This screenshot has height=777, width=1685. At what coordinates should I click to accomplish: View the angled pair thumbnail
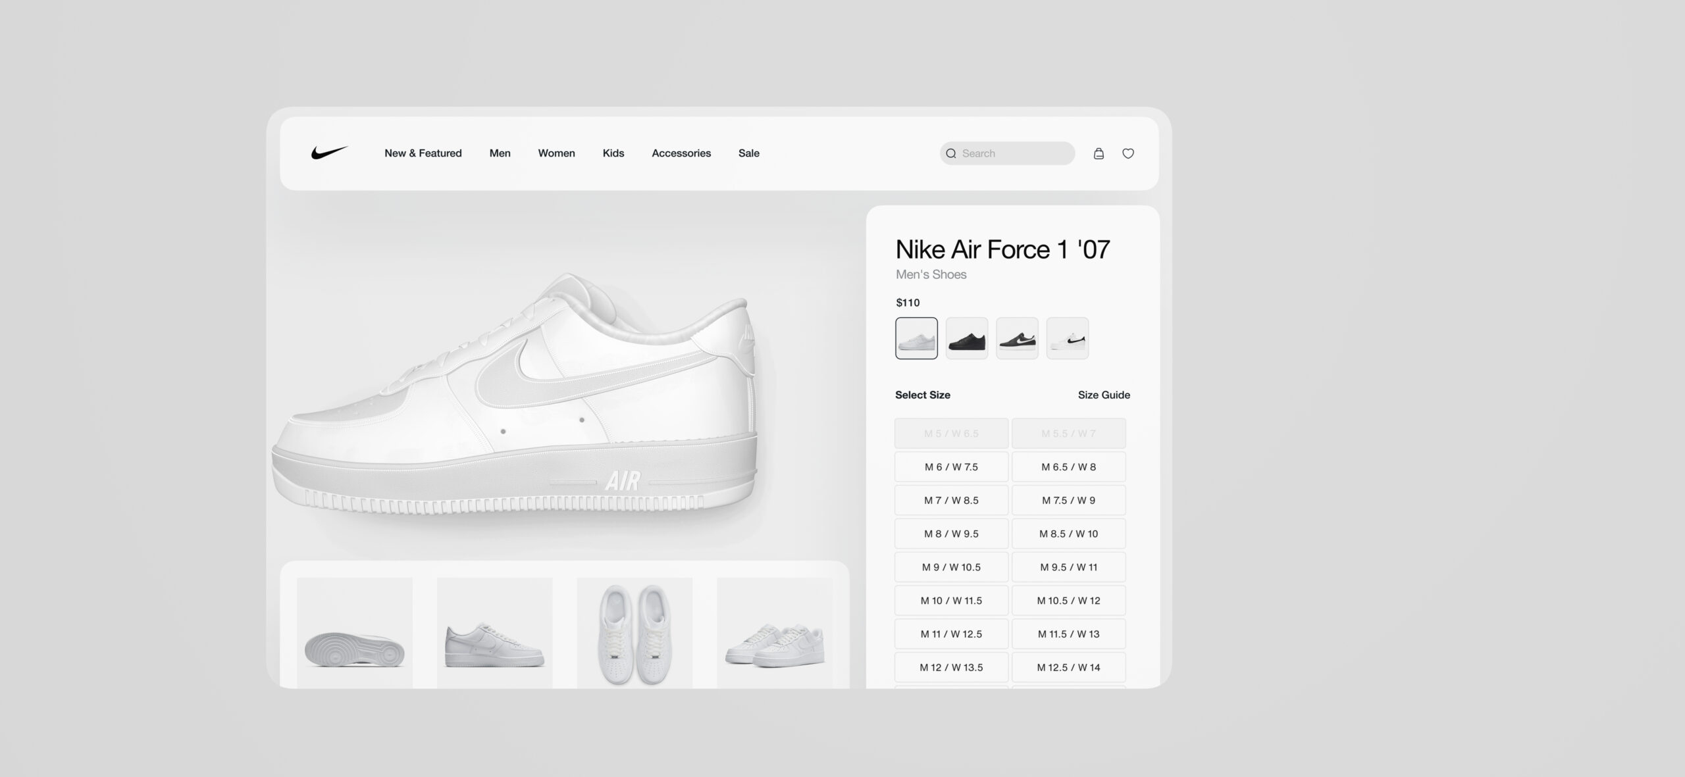coord(775,633)
